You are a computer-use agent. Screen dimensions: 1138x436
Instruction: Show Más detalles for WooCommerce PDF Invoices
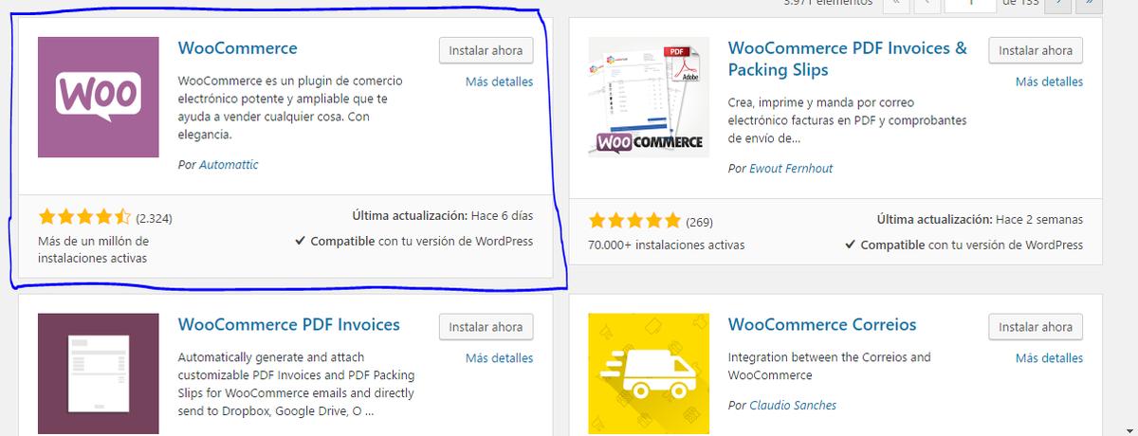499,358
